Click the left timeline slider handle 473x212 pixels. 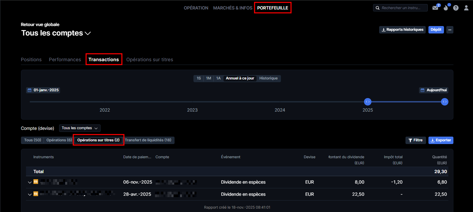pyautogui.click(x=368, y=102)
